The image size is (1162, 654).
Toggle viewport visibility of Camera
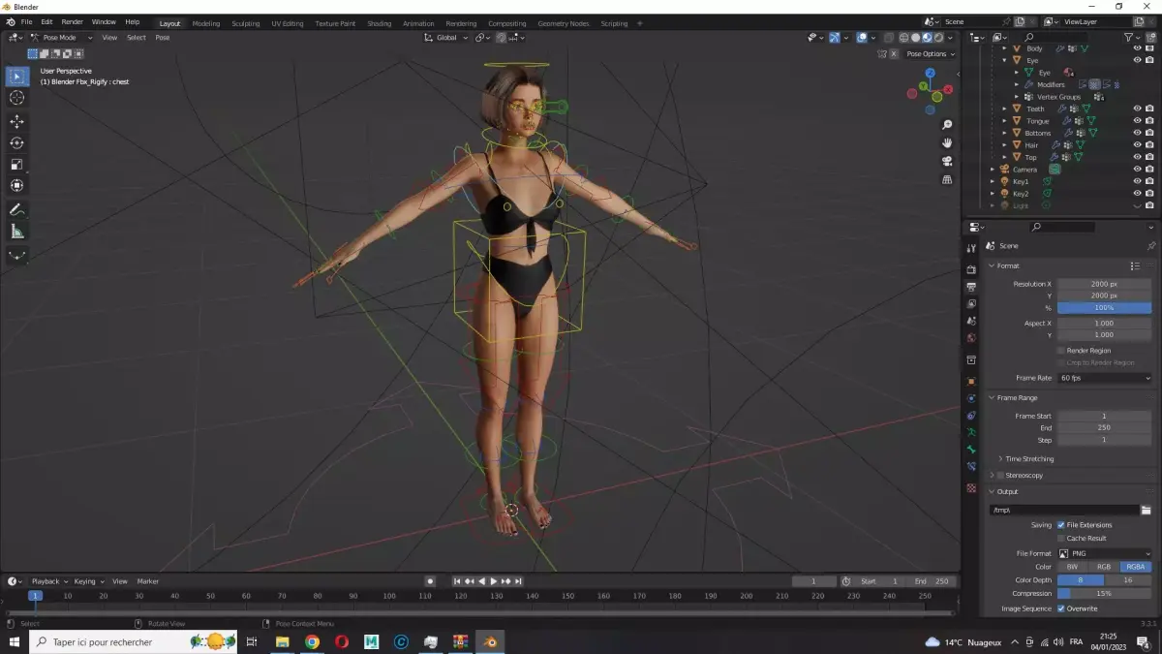1138,170
